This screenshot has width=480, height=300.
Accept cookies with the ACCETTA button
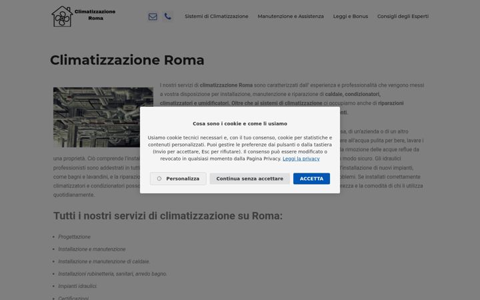click(x=311, y=179)
